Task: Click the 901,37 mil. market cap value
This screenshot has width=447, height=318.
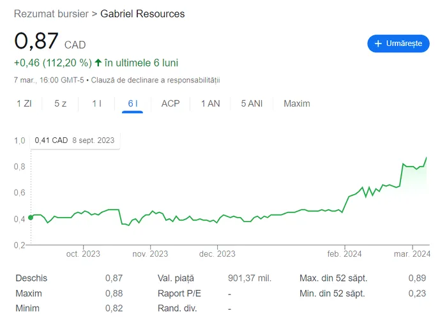Action: (250, 278)
